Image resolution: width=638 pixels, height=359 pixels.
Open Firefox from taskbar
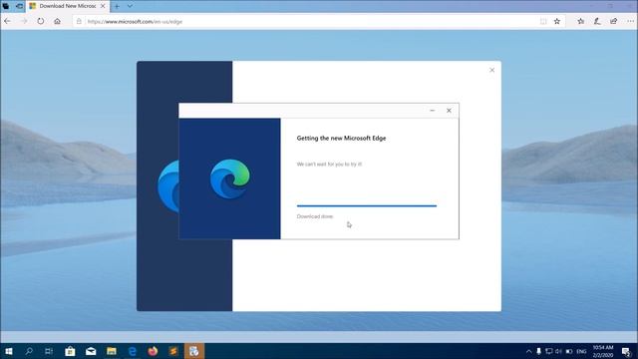tap(153, 351)
